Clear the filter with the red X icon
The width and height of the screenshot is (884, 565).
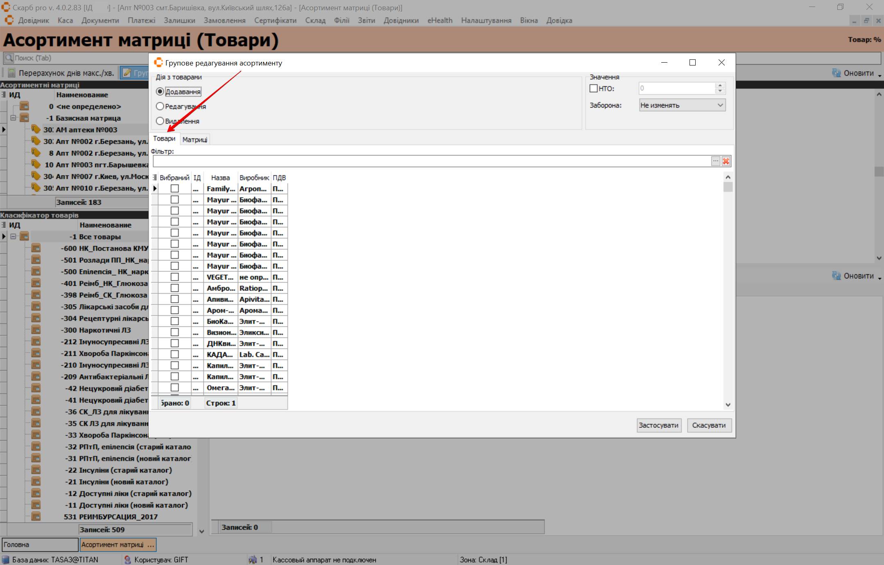726,161
